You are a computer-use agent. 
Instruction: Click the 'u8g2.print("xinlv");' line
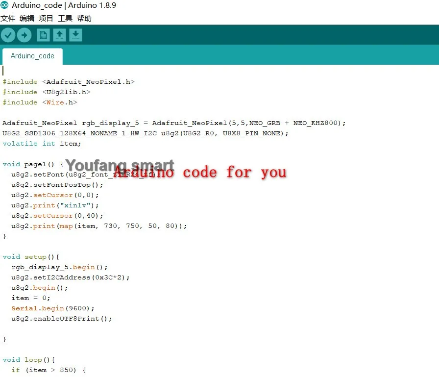click(55, 205)
